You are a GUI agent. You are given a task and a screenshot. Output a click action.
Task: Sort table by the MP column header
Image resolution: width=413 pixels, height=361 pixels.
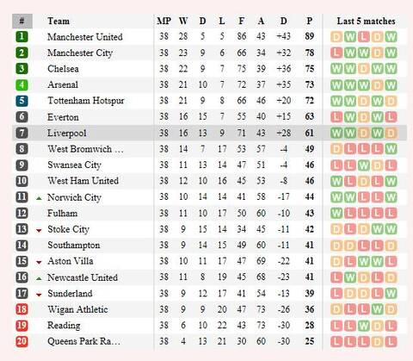163,21
